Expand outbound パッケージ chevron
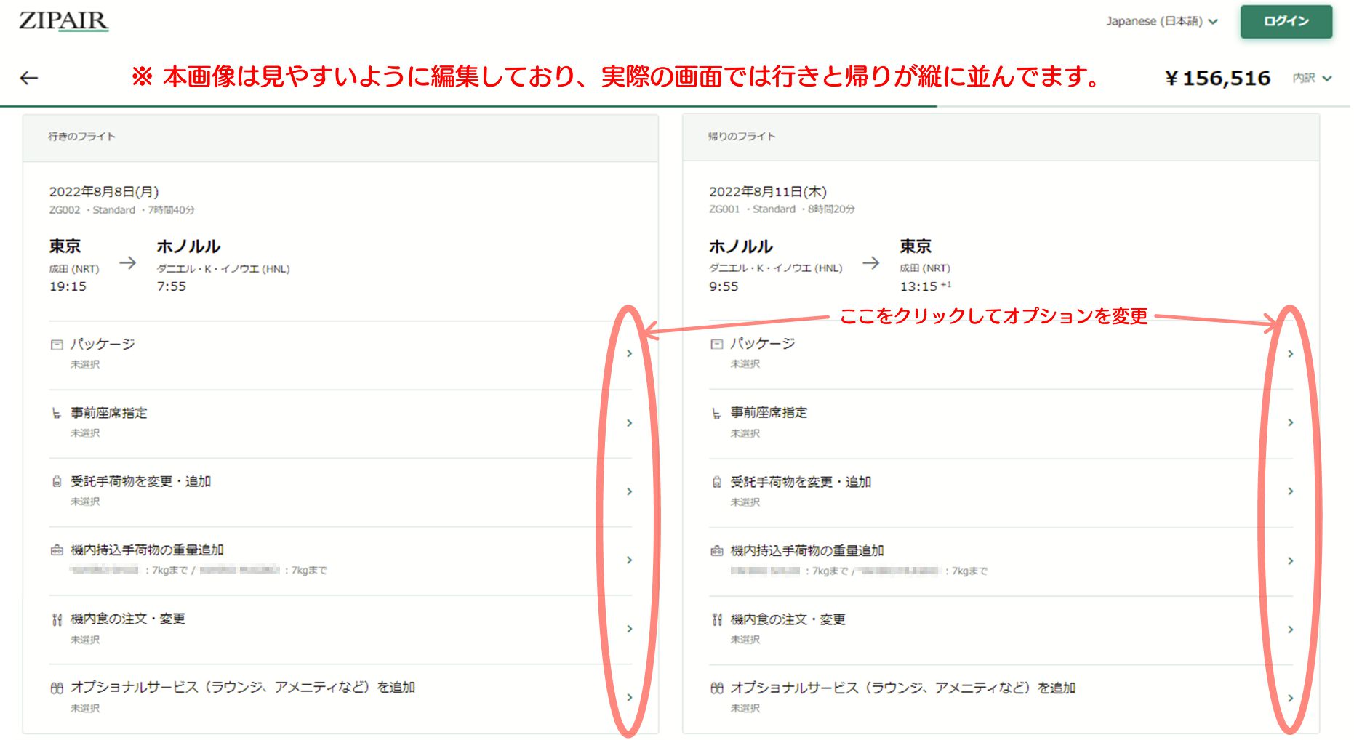1354x740 pixels. click(x=629, y=353)
